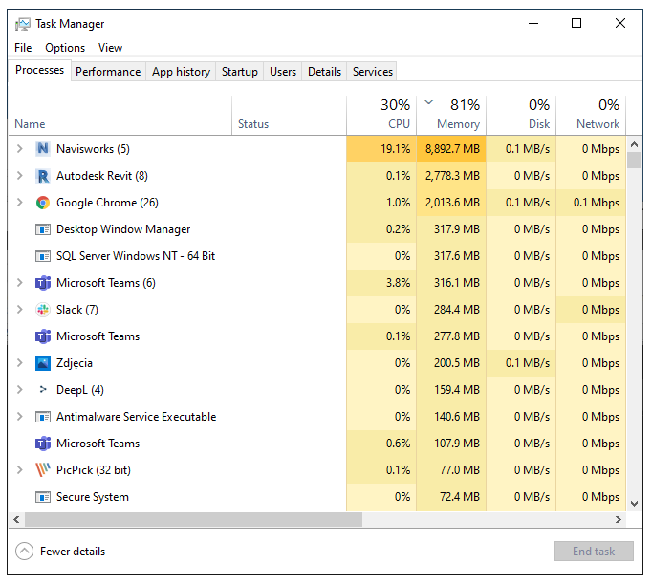The image size is (652, 585).
Task: Sort processes by Disk column
Action: click(x=521, y=116)
